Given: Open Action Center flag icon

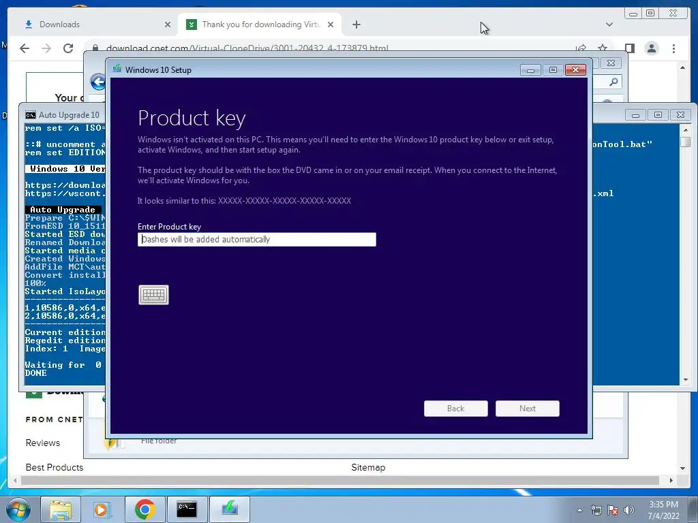Looking at the screenshot, I should click(x=613, y=510).
